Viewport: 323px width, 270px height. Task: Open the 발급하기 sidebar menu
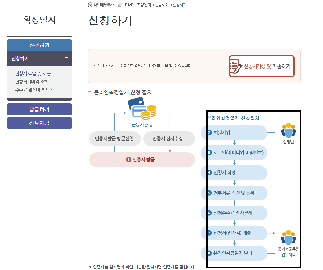click(x=39, y=109)
